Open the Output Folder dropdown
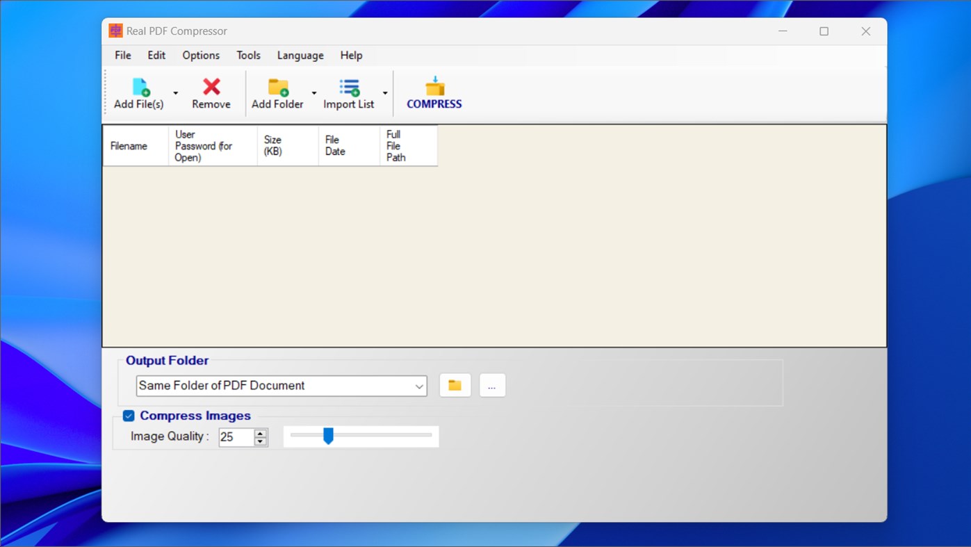The image size is (971, 547). pyautogui.click(x=418, y=385)
